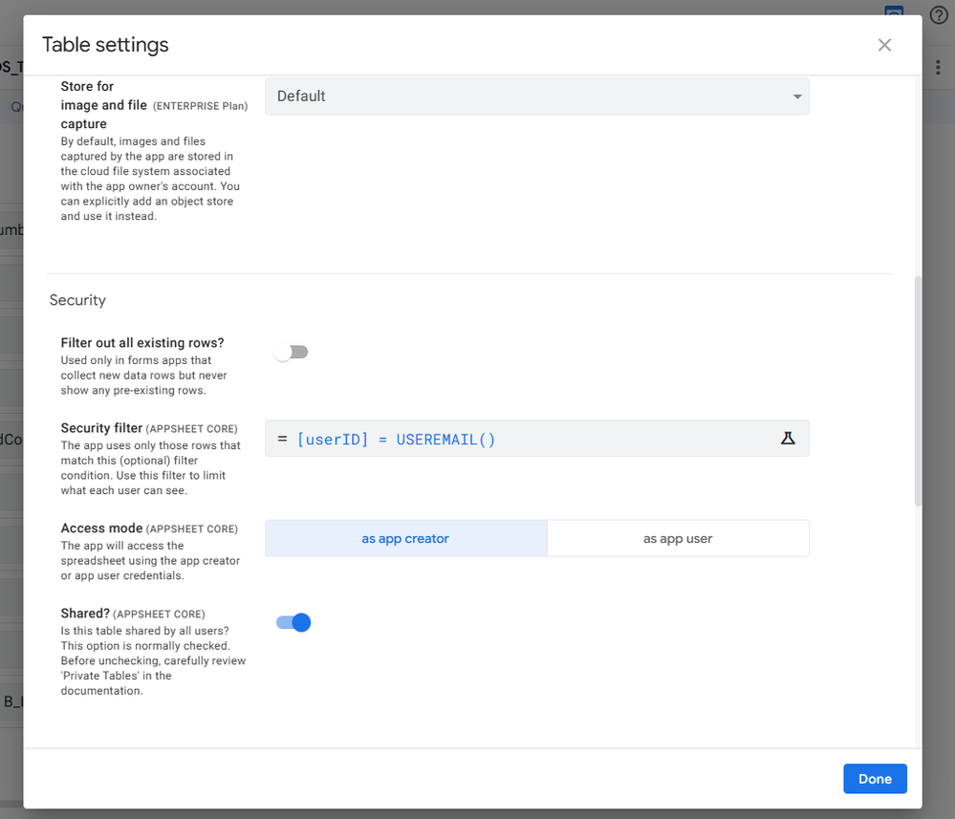This screenshot has height=819, width=955.
Task: Click 'Security filter' label text
Action: pyautogui.click(x=101, y=428)
